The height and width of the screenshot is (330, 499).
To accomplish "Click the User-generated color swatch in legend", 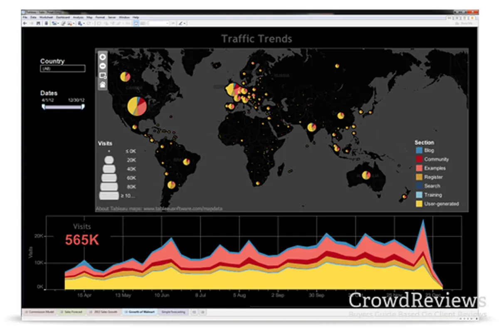I will (419, 204).
